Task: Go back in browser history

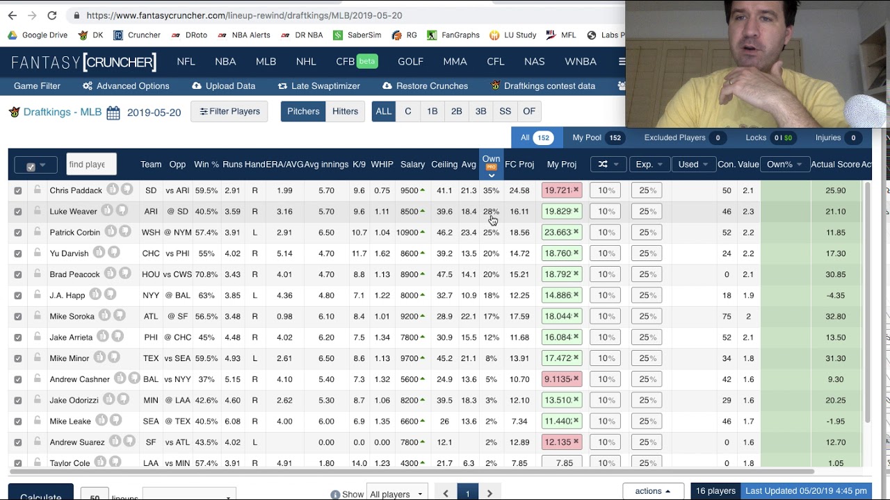Action: pos(13,15)
